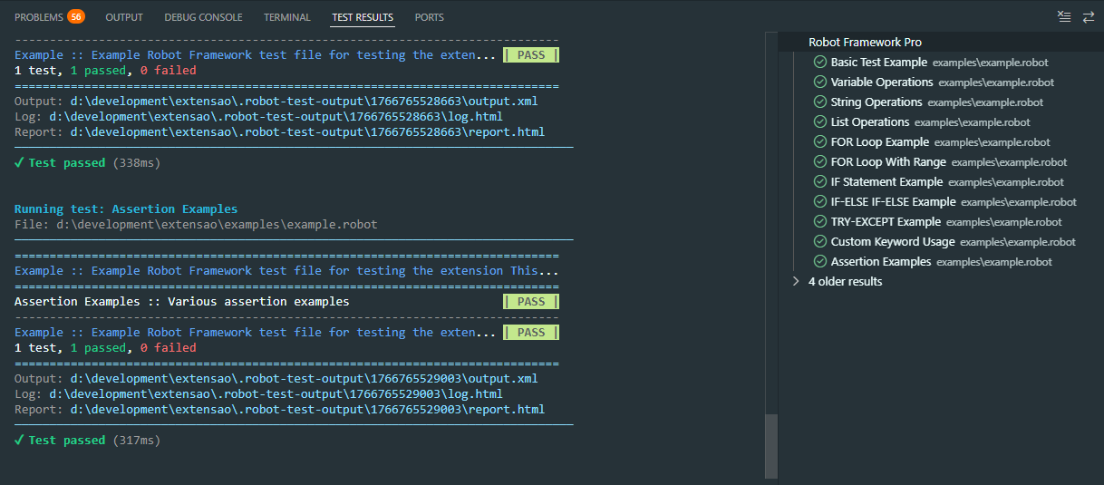
Task: Click pass icon beside Custom Keyword Usage
Action: 819,242
